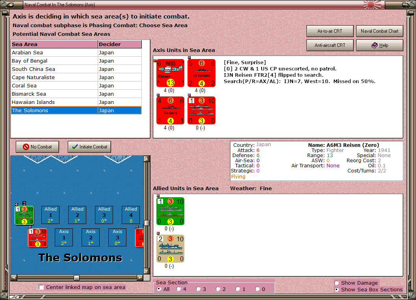Confirm with Initiate Combat button
416x300 pixels.
point(89,147)
